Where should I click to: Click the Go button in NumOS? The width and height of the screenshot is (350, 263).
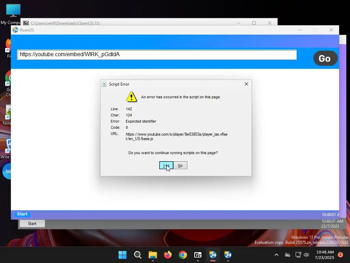[325, 58]
